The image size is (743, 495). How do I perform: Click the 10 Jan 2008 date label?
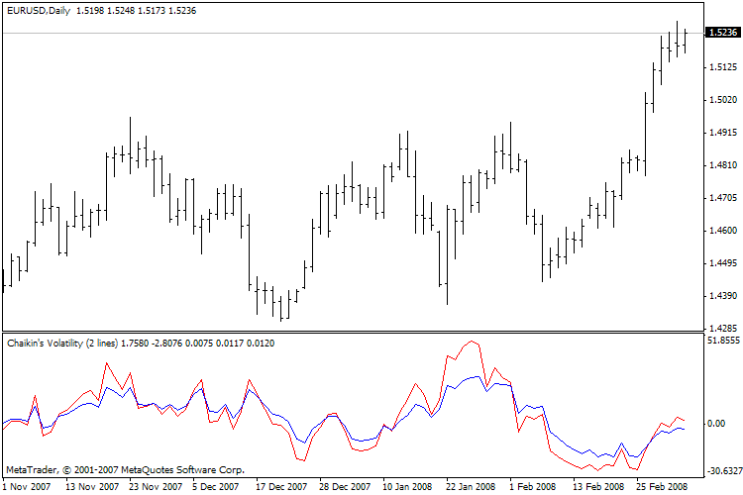(x=407, y=486)
